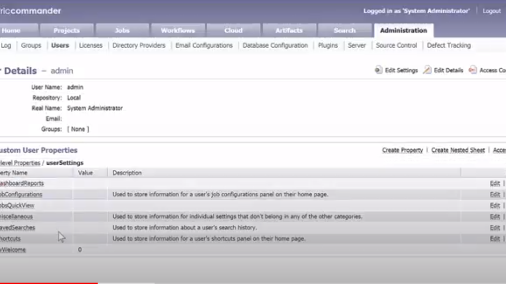Edit the jobsQuickView row
The height and width of the screenshot is (284, 506).
coord(495,205)
